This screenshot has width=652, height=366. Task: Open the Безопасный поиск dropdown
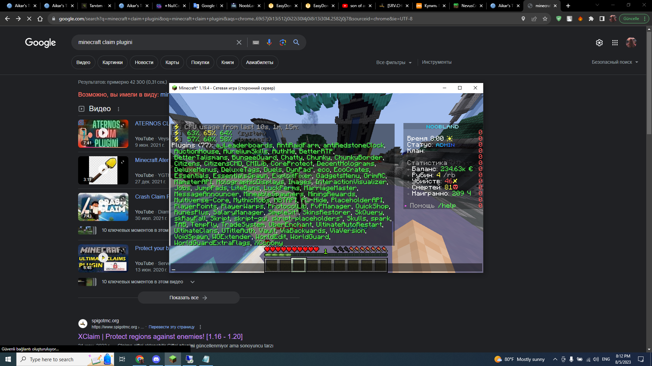point(615,62)
